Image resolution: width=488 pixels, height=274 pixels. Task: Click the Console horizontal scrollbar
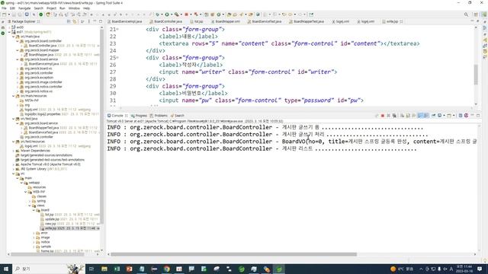233,254
